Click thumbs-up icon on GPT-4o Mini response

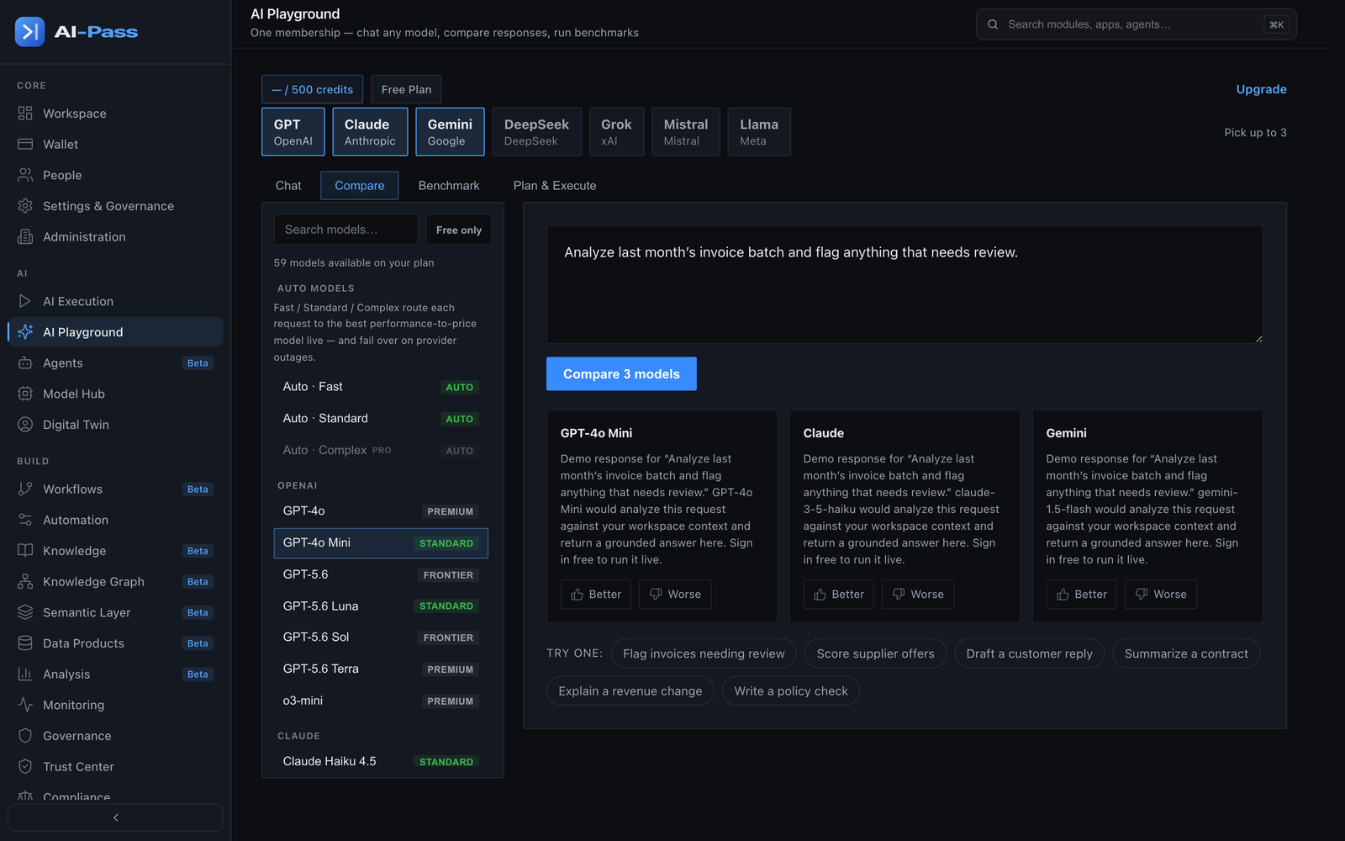578,595
